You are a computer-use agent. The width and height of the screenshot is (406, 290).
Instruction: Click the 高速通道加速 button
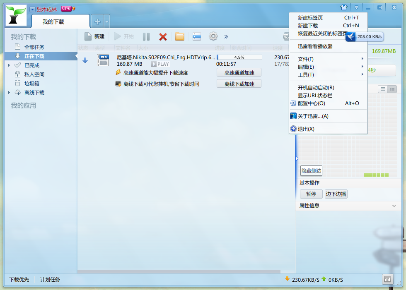click(239, 73)
